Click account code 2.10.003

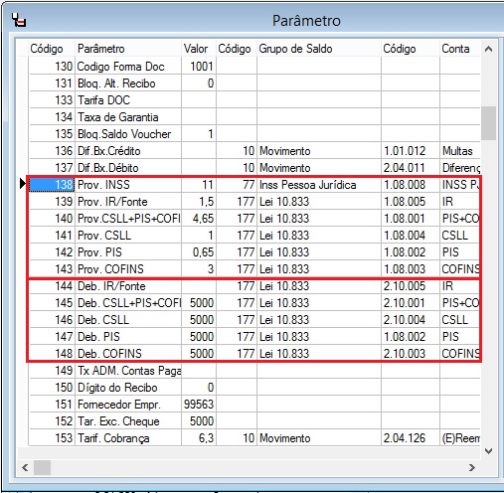411,354
